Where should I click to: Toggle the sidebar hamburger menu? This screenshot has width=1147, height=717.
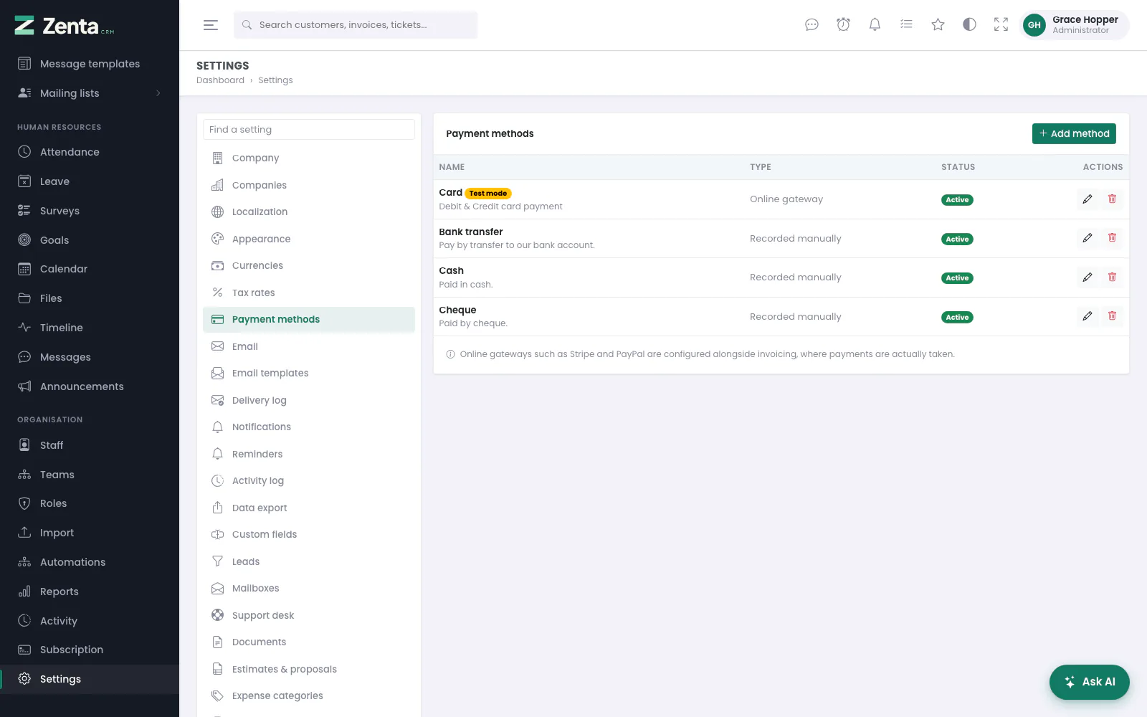tap(211, 25)
